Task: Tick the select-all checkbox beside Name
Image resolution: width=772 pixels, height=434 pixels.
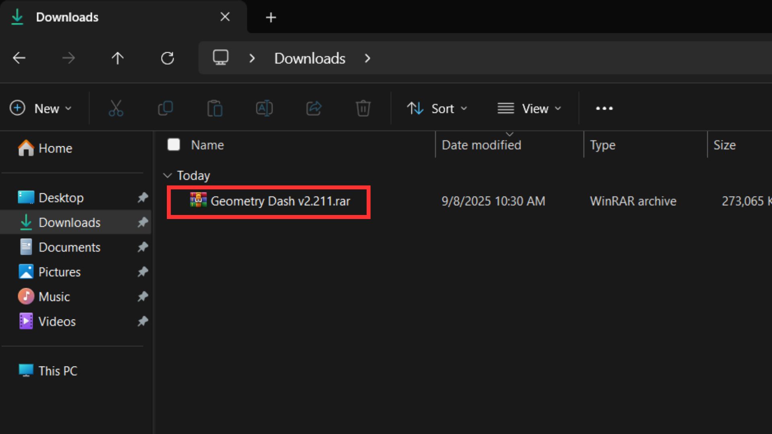Action: (174, 144)
